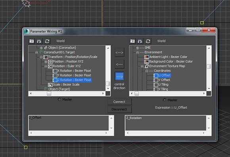Collapse Rotation : Euler XYZ node
Screen dimensions: 230x157
point(46,66)
